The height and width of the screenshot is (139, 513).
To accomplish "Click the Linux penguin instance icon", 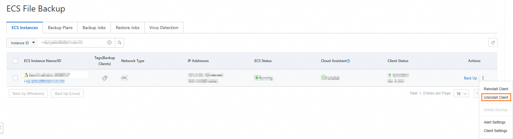I will tap(26, 75).
